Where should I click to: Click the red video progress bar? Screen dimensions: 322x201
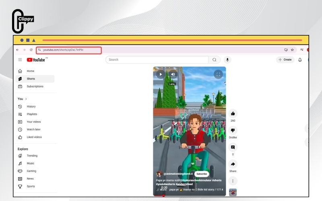189,196
